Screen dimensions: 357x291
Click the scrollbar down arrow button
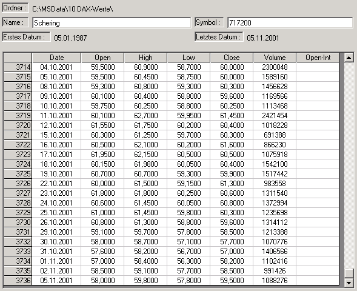click(x=349, y=283)
